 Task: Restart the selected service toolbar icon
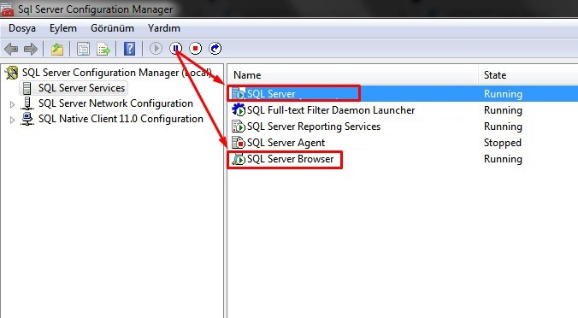tap(215, 48)
